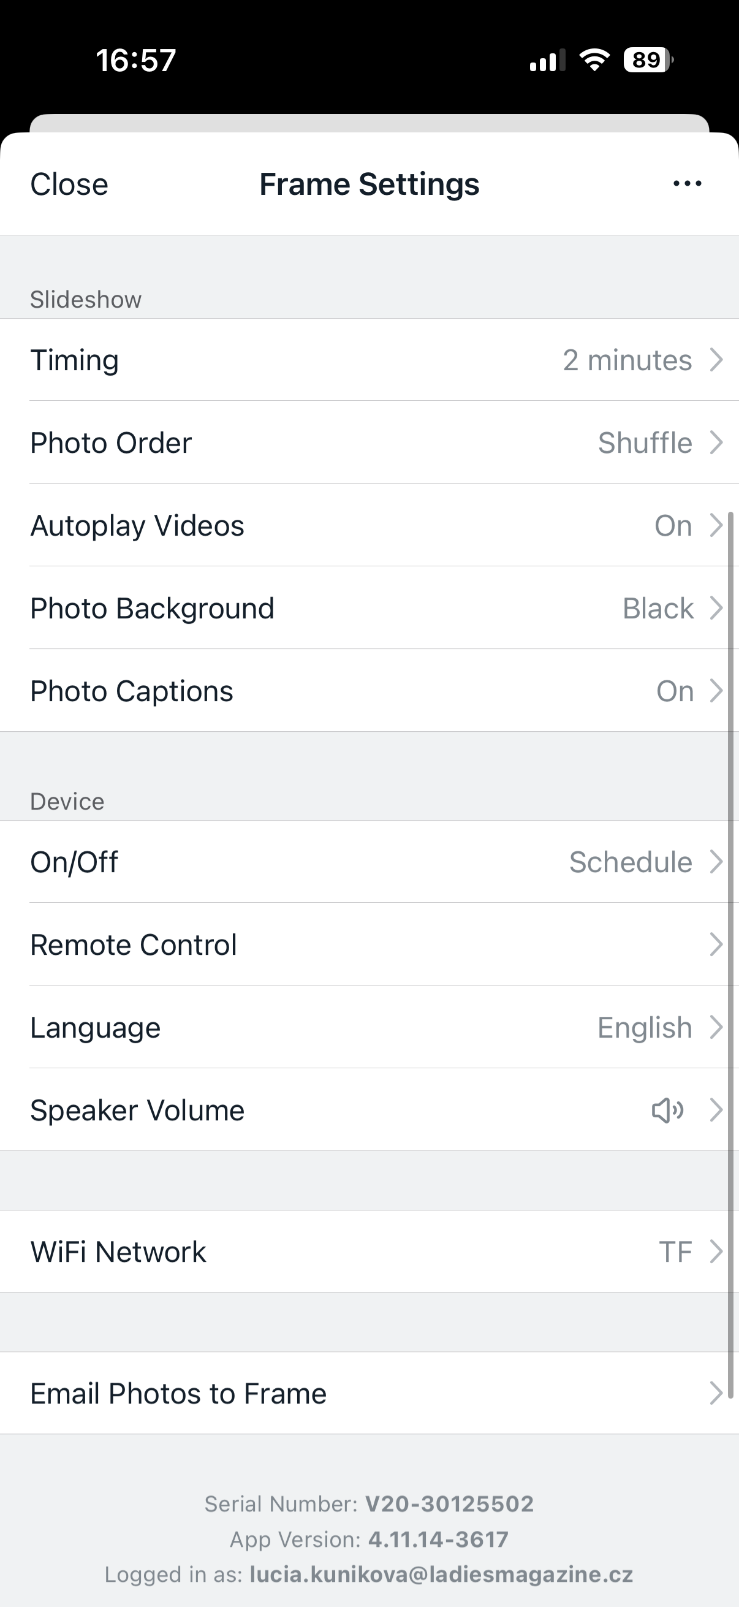The image size is (739, 1607).
Task: Change On/Off Schedule setting
Action: point(630,862)
